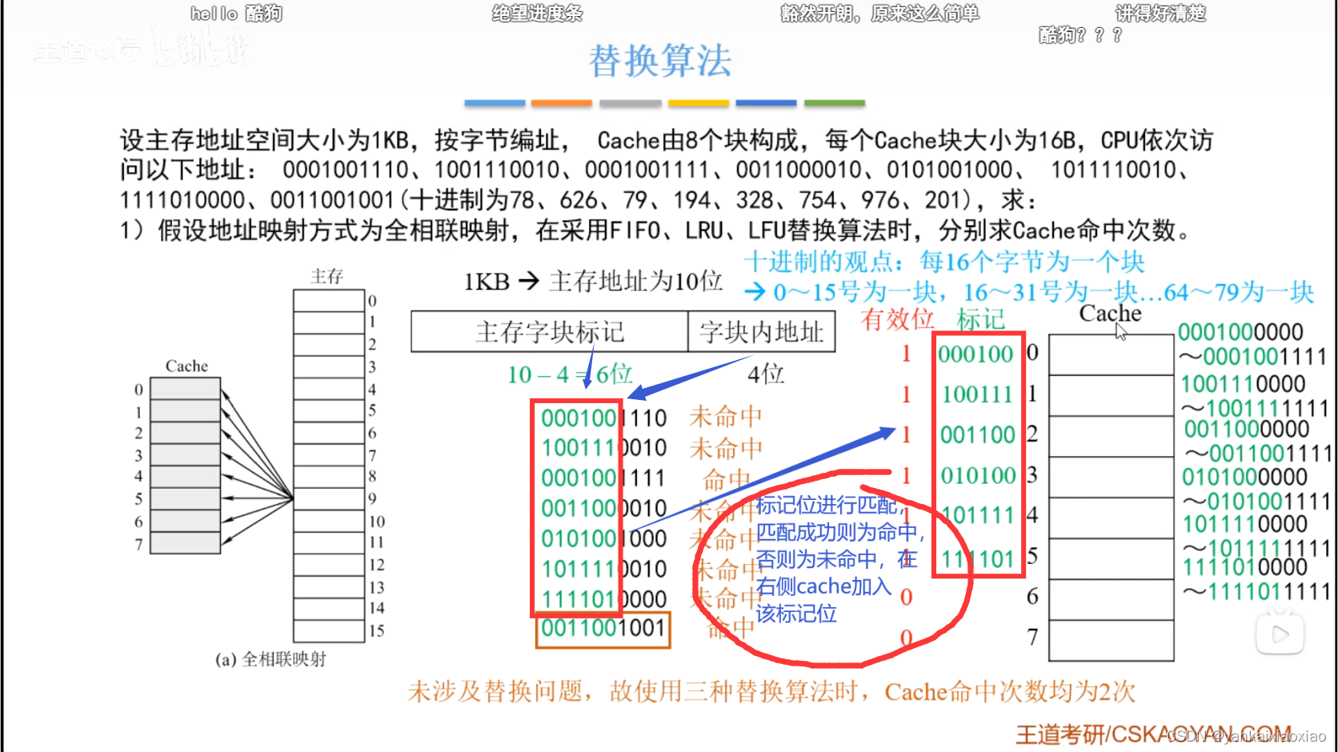Viewport: 1338px width, 752px height.
Task: Click the green 10 – 4 = 6位 label
Action: (x=570, y=374)
